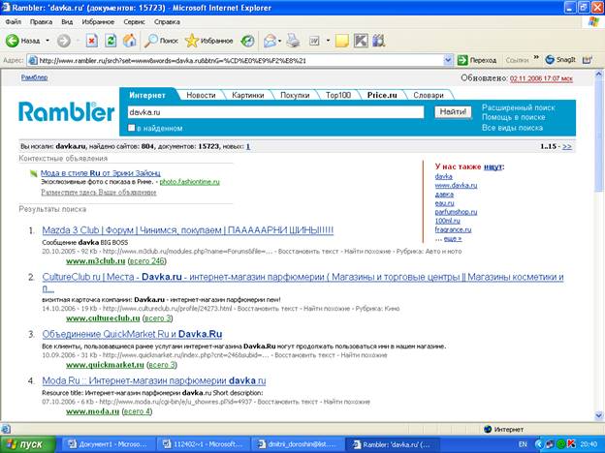
Task: Switch to Документ1 Microsoft Word taskbar item
Action: (x=107, y=444)
